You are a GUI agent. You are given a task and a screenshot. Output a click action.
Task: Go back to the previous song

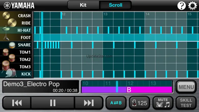[17, 103]
